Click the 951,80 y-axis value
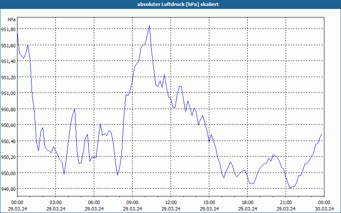This screenshot has width=341, height=213. pos(8,29)
